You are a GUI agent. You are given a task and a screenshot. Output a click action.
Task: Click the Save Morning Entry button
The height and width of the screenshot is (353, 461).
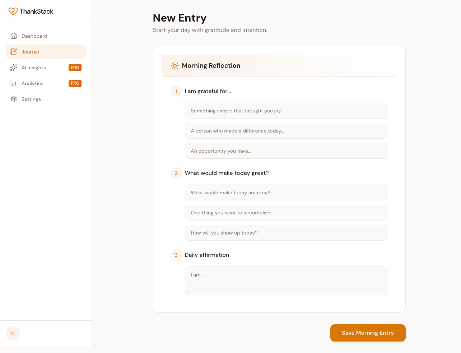tap(368, 333)
